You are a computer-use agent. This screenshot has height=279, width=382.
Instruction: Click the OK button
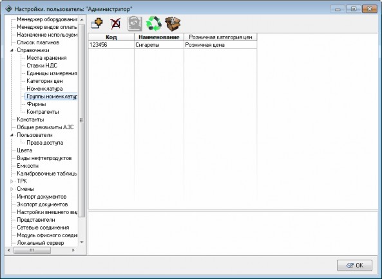354,265
